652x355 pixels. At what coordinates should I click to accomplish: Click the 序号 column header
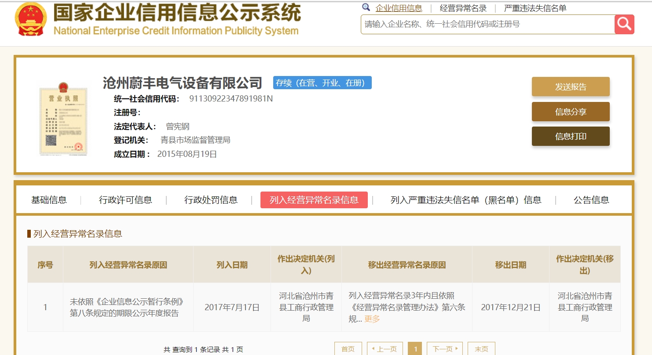click(45, 265)
